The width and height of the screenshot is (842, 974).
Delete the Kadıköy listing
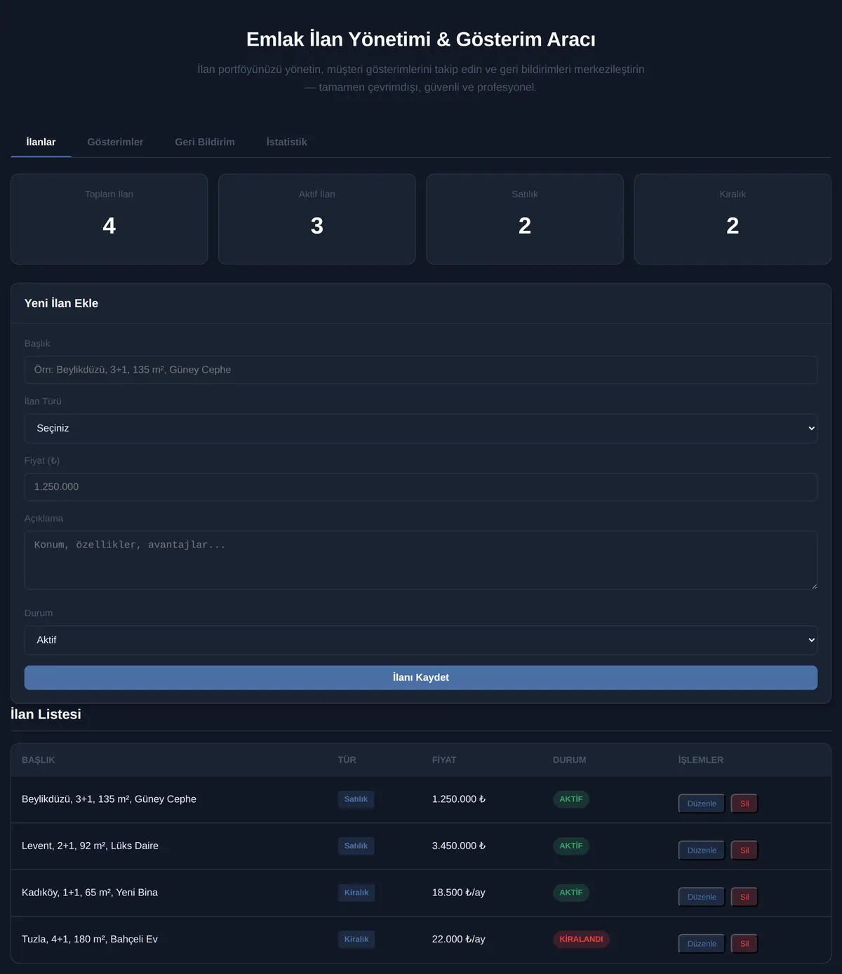[x=744, y=897]
